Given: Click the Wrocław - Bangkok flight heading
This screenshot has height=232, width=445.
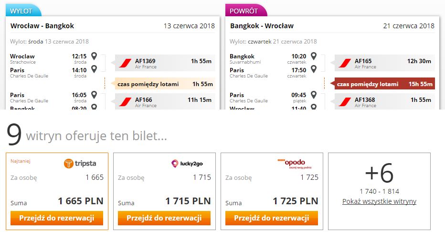Looking at the screenshot, I should pos(42,26).
